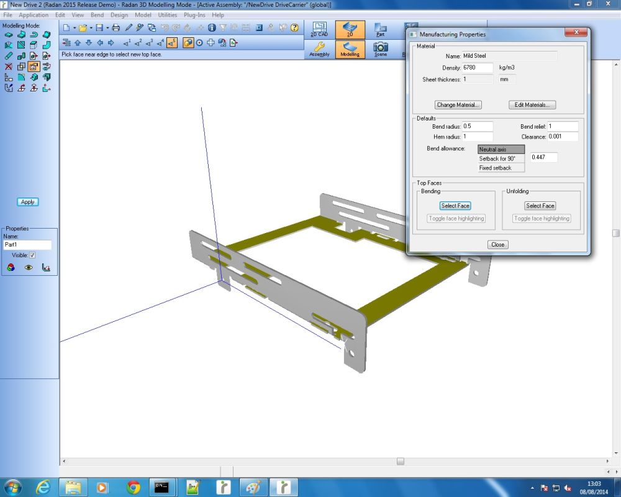Click the Bend radius input field
The height and width of the screenshot is (497, 621).
(x=477, y=127)
